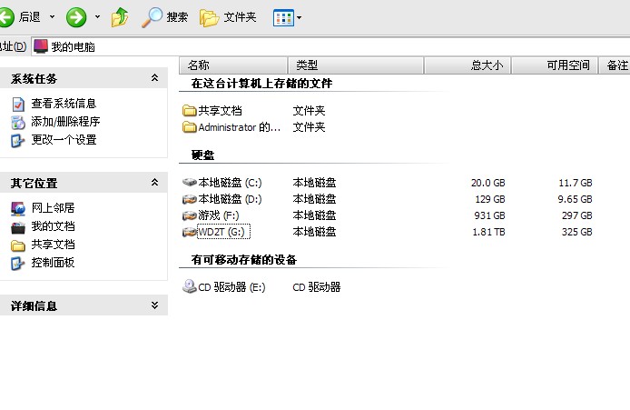Screen dimensions: 630x410
Task: Expand the 详细信息 panel
Action: (154, 306)
